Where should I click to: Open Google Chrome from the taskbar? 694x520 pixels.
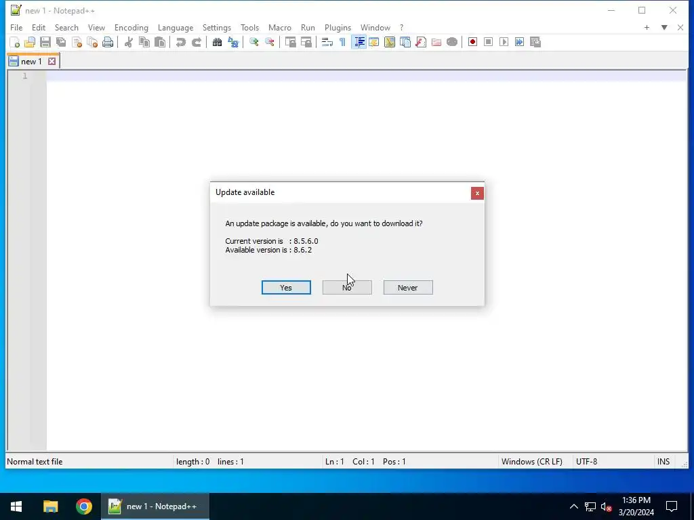pos(83,506)
